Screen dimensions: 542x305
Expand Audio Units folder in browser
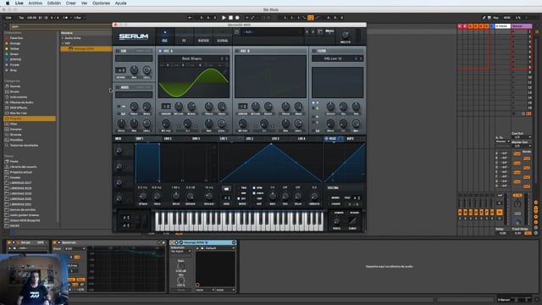[63, 38]
